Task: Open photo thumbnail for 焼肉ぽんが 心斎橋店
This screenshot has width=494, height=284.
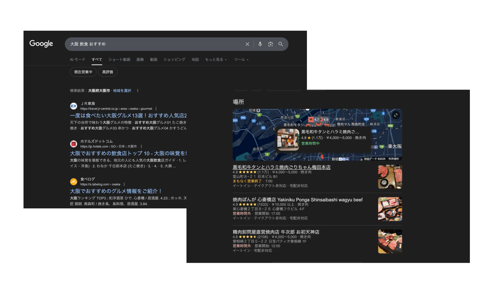Action: tap(390, 209)
